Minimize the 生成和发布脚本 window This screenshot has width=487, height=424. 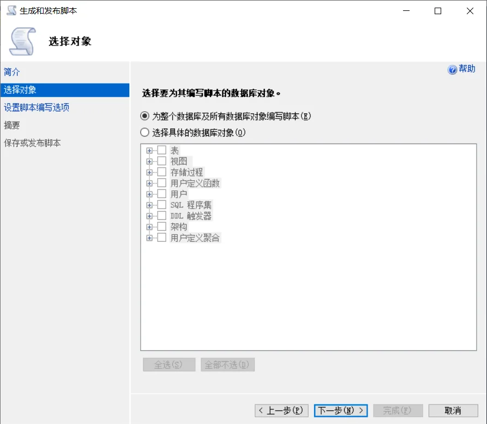tap(406, 11)
